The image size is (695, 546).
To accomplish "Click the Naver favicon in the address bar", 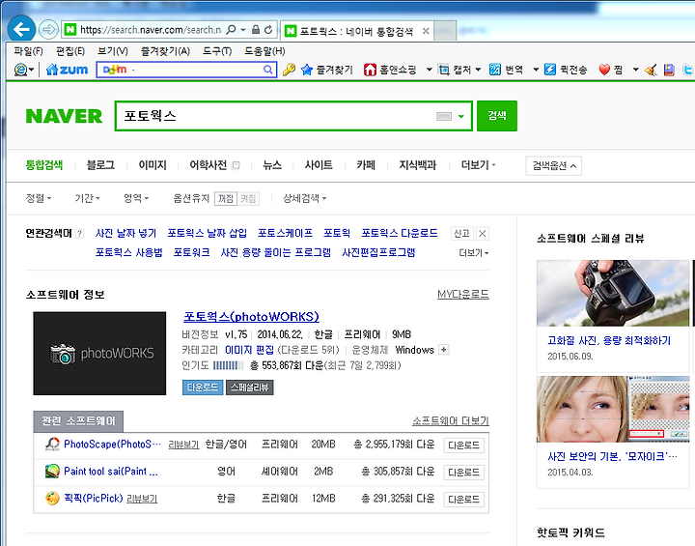I will coord(69,30).
